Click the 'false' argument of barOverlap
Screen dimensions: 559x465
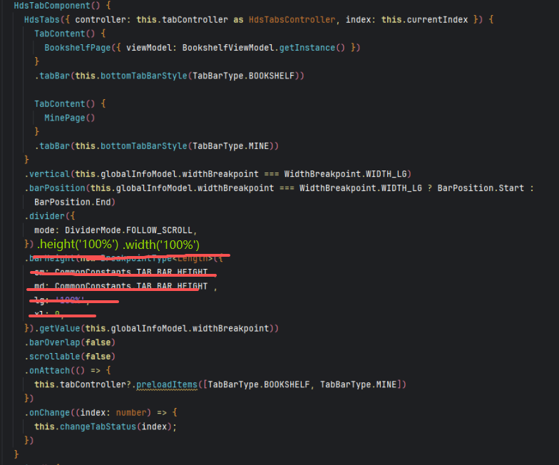(98, 342)
